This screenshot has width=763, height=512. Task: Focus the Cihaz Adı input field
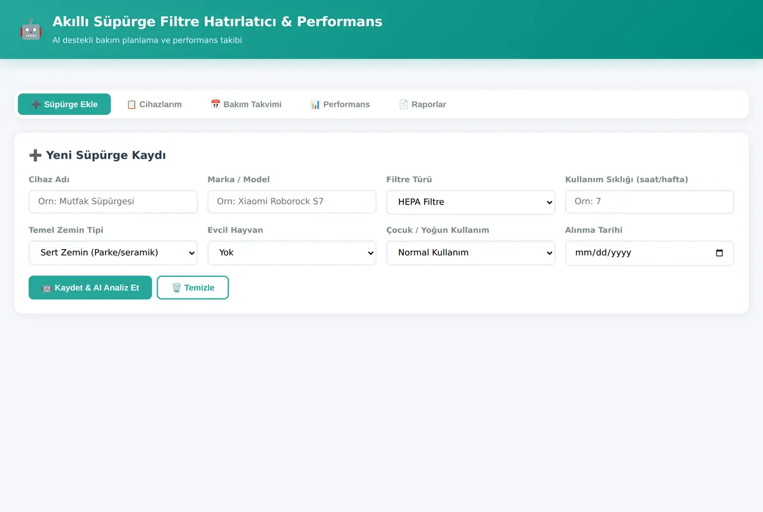point(113,202)
